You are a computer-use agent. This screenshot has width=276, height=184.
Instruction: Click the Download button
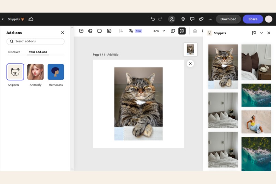tap(228, 19)
